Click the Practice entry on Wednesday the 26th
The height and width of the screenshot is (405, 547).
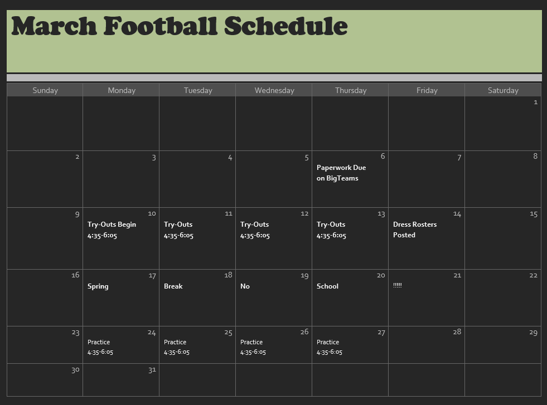253,347
